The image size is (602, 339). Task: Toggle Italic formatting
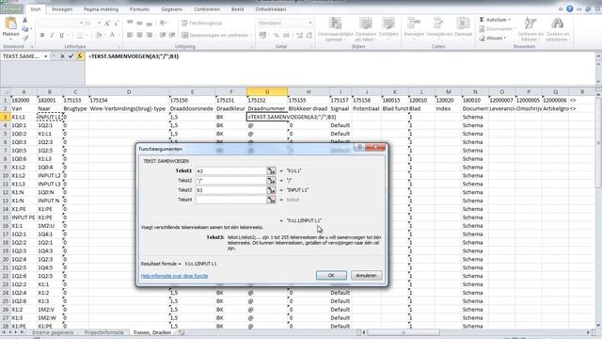click(52, 35)
